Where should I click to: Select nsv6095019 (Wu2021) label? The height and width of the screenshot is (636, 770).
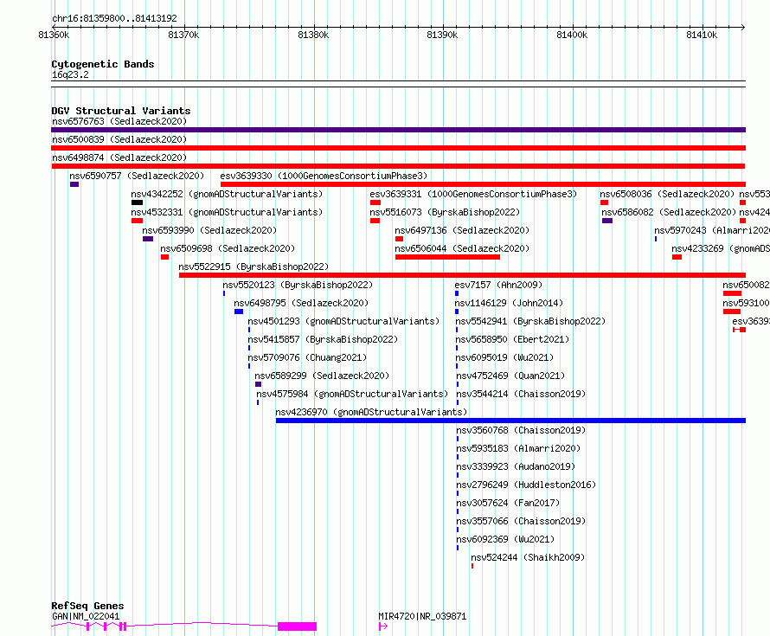pos(504,357)
